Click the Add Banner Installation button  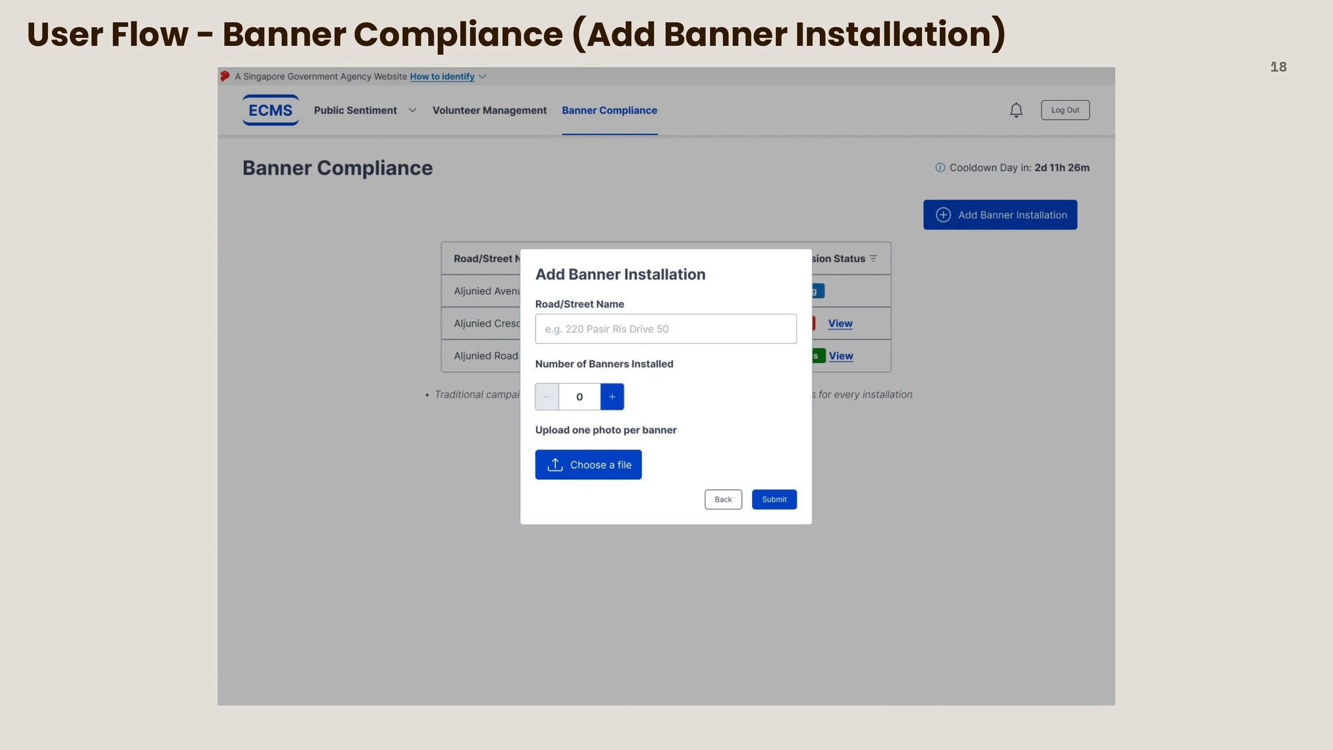pos(1000,215)
